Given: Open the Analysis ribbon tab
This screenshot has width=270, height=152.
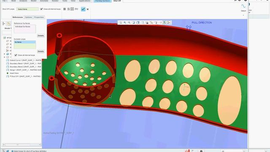Looking at the screenshot, I should (x=23, y=1).
